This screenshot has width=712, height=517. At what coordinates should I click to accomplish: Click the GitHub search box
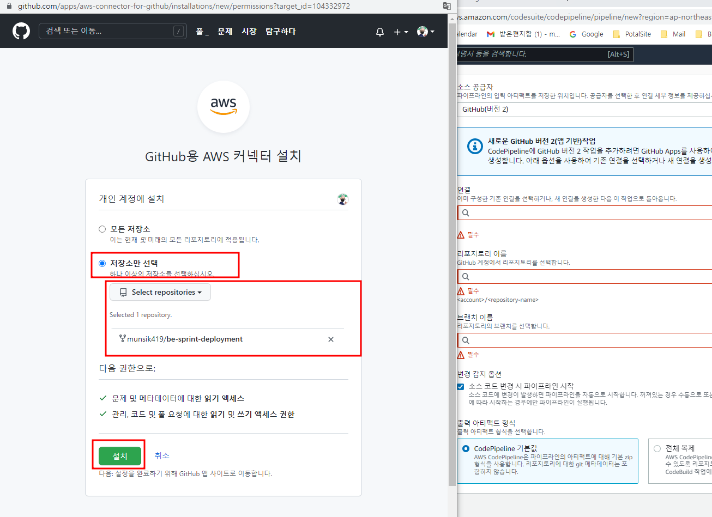(113, 31)
